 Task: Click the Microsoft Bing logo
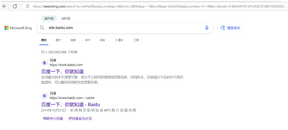(18, 28)
